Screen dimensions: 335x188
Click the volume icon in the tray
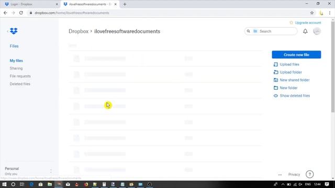pyautogui.click(x=300, y=184)
